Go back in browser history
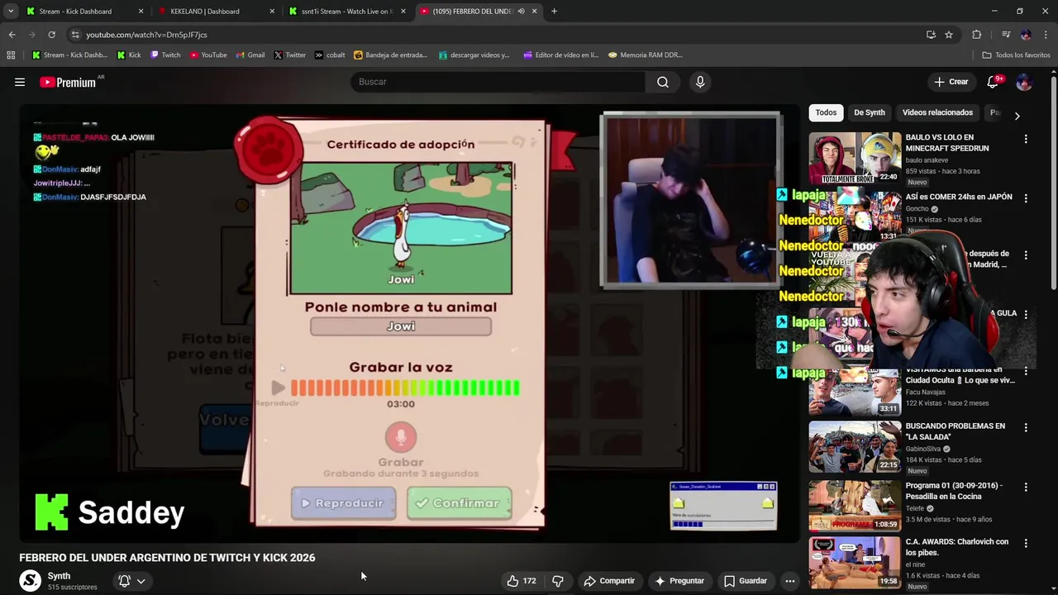Image resolution: width=1058 pixels, height=595 pixels. [12, 35]
